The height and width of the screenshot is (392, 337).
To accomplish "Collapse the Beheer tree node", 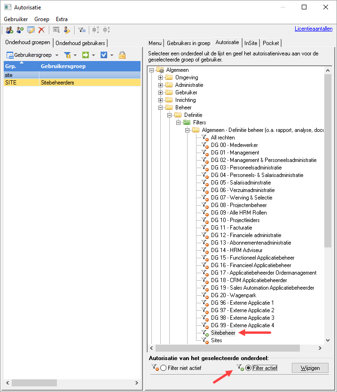I will click(160, 108).
